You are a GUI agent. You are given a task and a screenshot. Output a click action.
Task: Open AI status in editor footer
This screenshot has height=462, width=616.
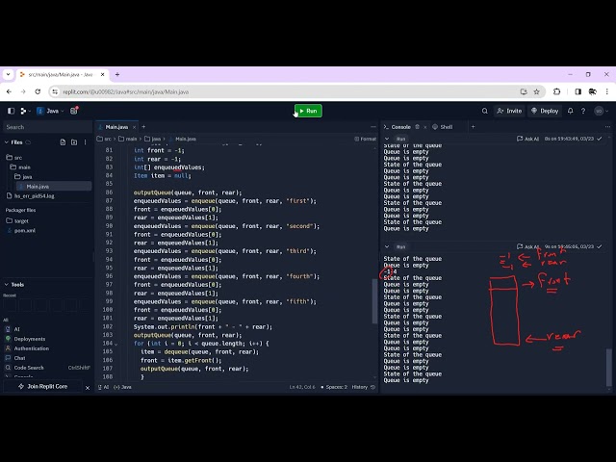coord(103,387)
